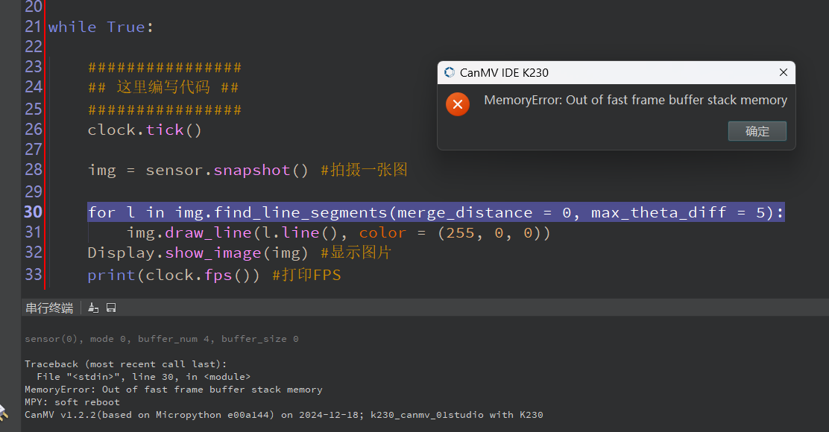Image resolution: width=829 pixels, height=432 pixels.
Task: Select the 串行终端 panel title
Action: click(x=49, y=308)
